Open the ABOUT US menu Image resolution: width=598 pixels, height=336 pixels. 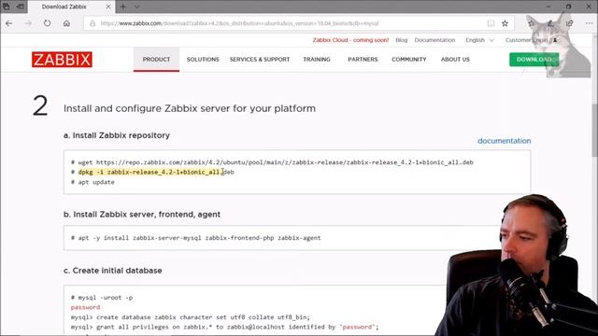(x=455, y=60)
